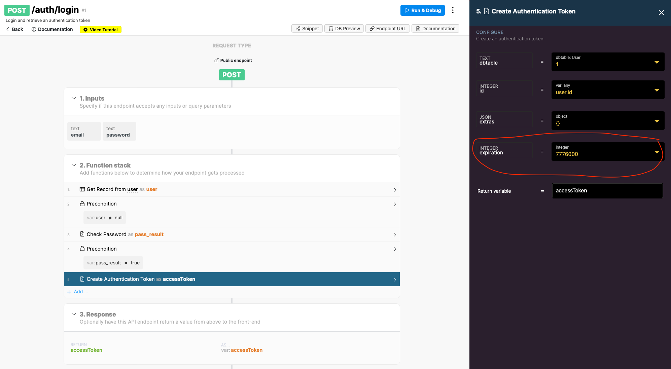Collapse the 3. Response section

click(x=74, y=314)
